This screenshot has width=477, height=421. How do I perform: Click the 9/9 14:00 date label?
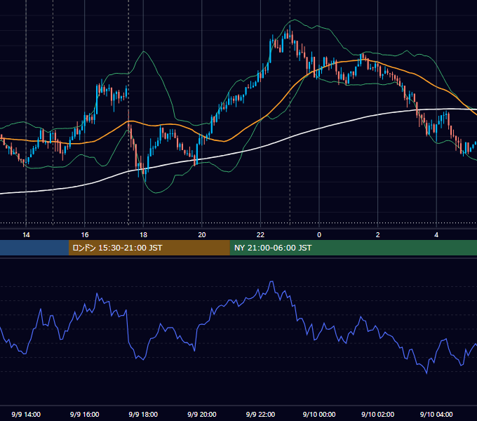(26, 414)
